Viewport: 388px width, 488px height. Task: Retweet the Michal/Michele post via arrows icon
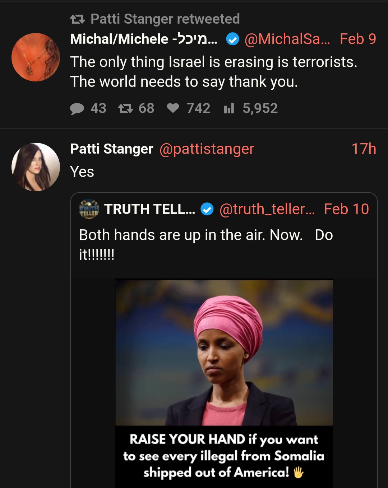tap(125, 108)
